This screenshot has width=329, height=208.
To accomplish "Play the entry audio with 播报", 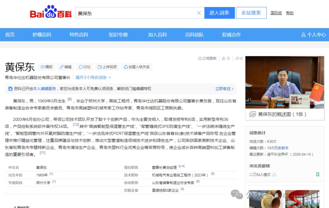I will (x=46, y=67).
